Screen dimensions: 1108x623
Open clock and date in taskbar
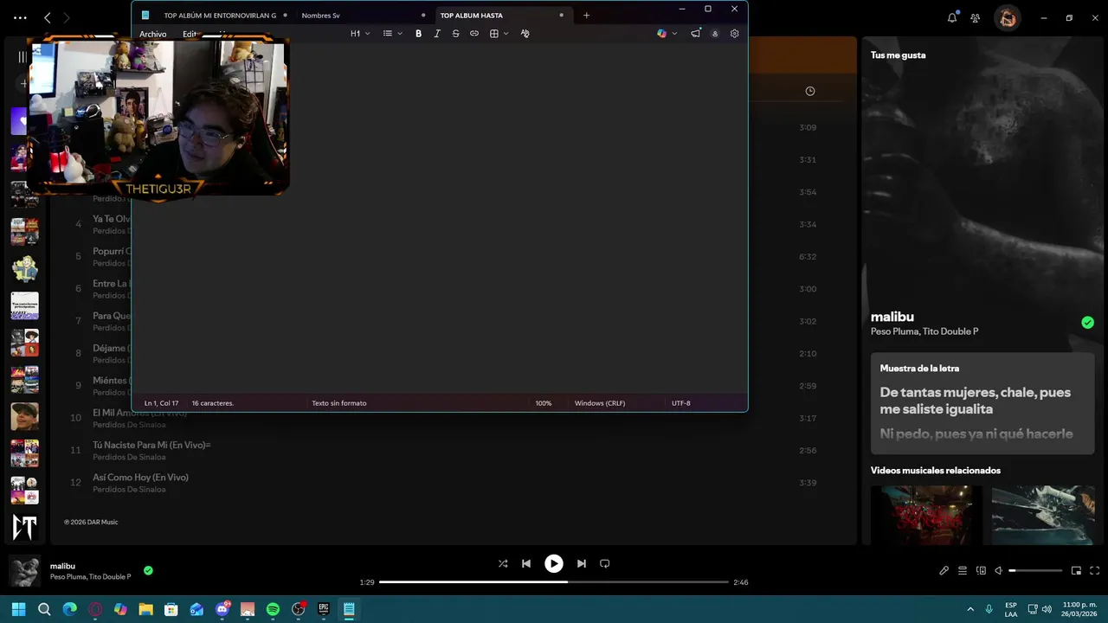1079,609
